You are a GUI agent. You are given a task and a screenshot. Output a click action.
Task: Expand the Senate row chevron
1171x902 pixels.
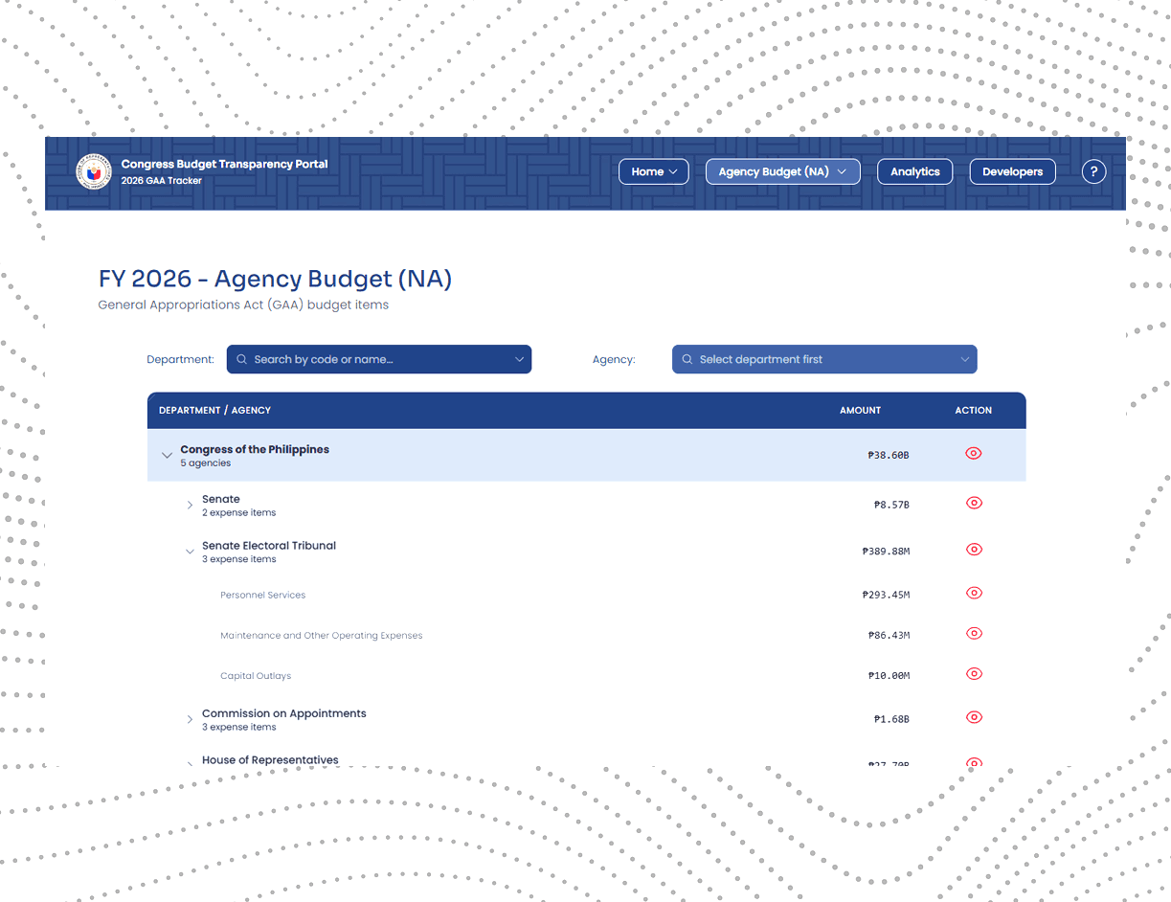(190, 506)
